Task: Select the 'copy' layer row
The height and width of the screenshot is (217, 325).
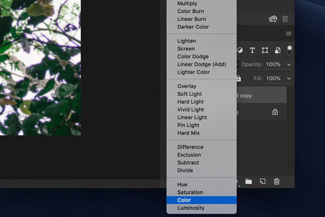Action: pos(261,95)
